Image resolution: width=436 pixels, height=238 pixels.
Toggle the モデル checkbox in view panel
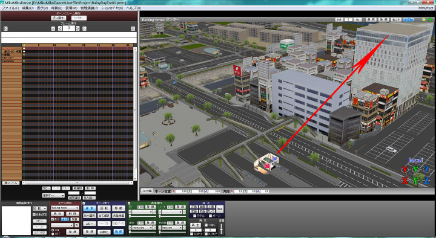pyautogui.click(x=194, y=216)
